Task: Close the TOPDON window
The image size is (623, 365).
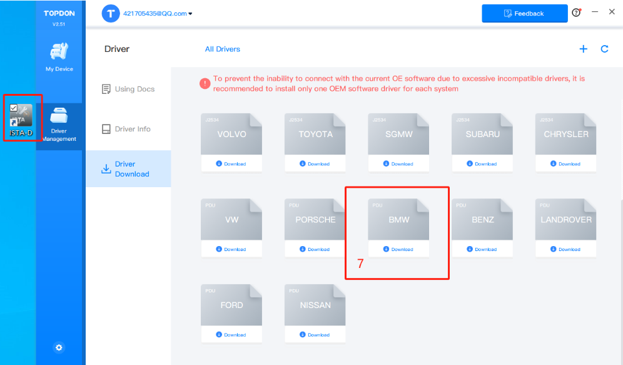Action: point(612,12)
